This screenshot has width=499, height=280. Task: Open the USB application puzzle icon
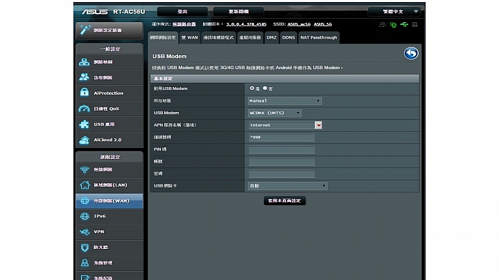(84, 124)
